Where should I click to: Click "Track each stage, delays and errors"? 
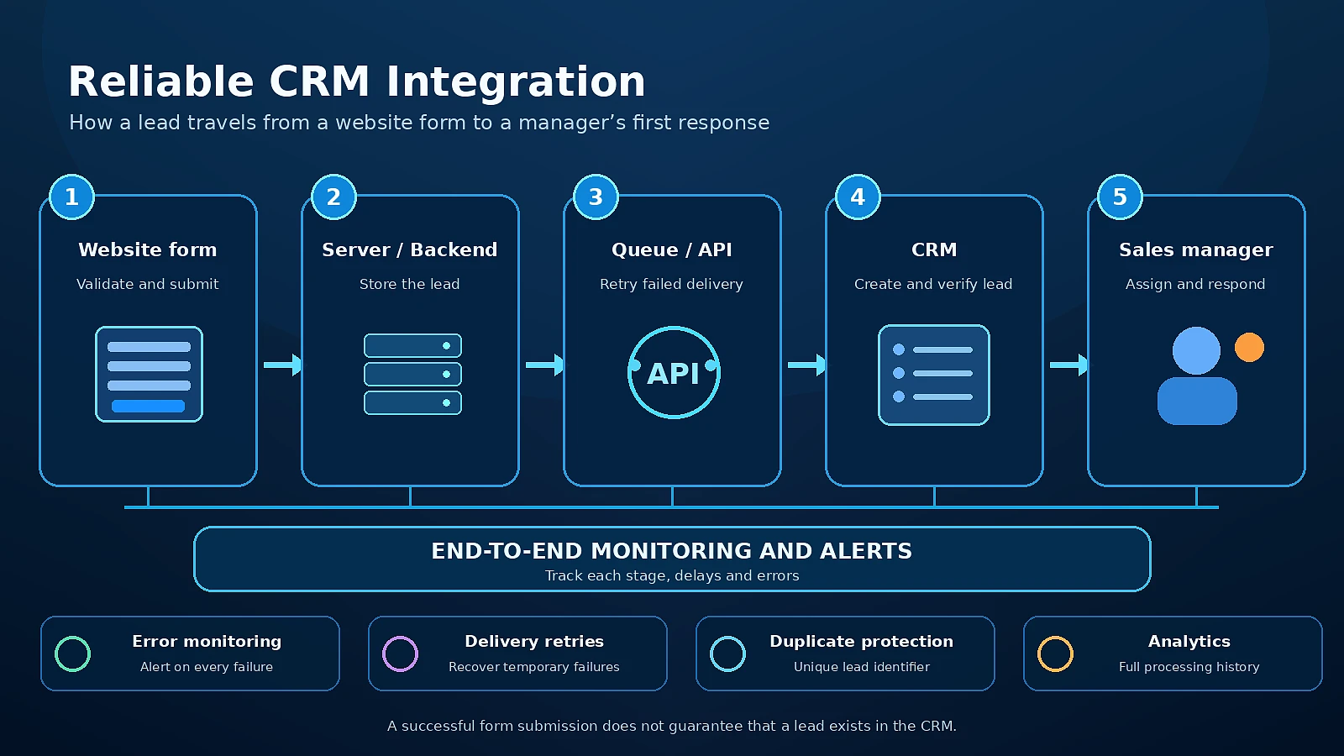point(672,575)
